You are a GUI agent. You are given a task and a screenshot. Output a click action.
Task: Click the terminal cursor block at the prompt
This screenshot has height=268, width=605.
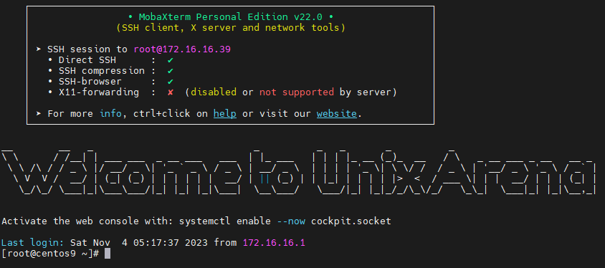108,254
